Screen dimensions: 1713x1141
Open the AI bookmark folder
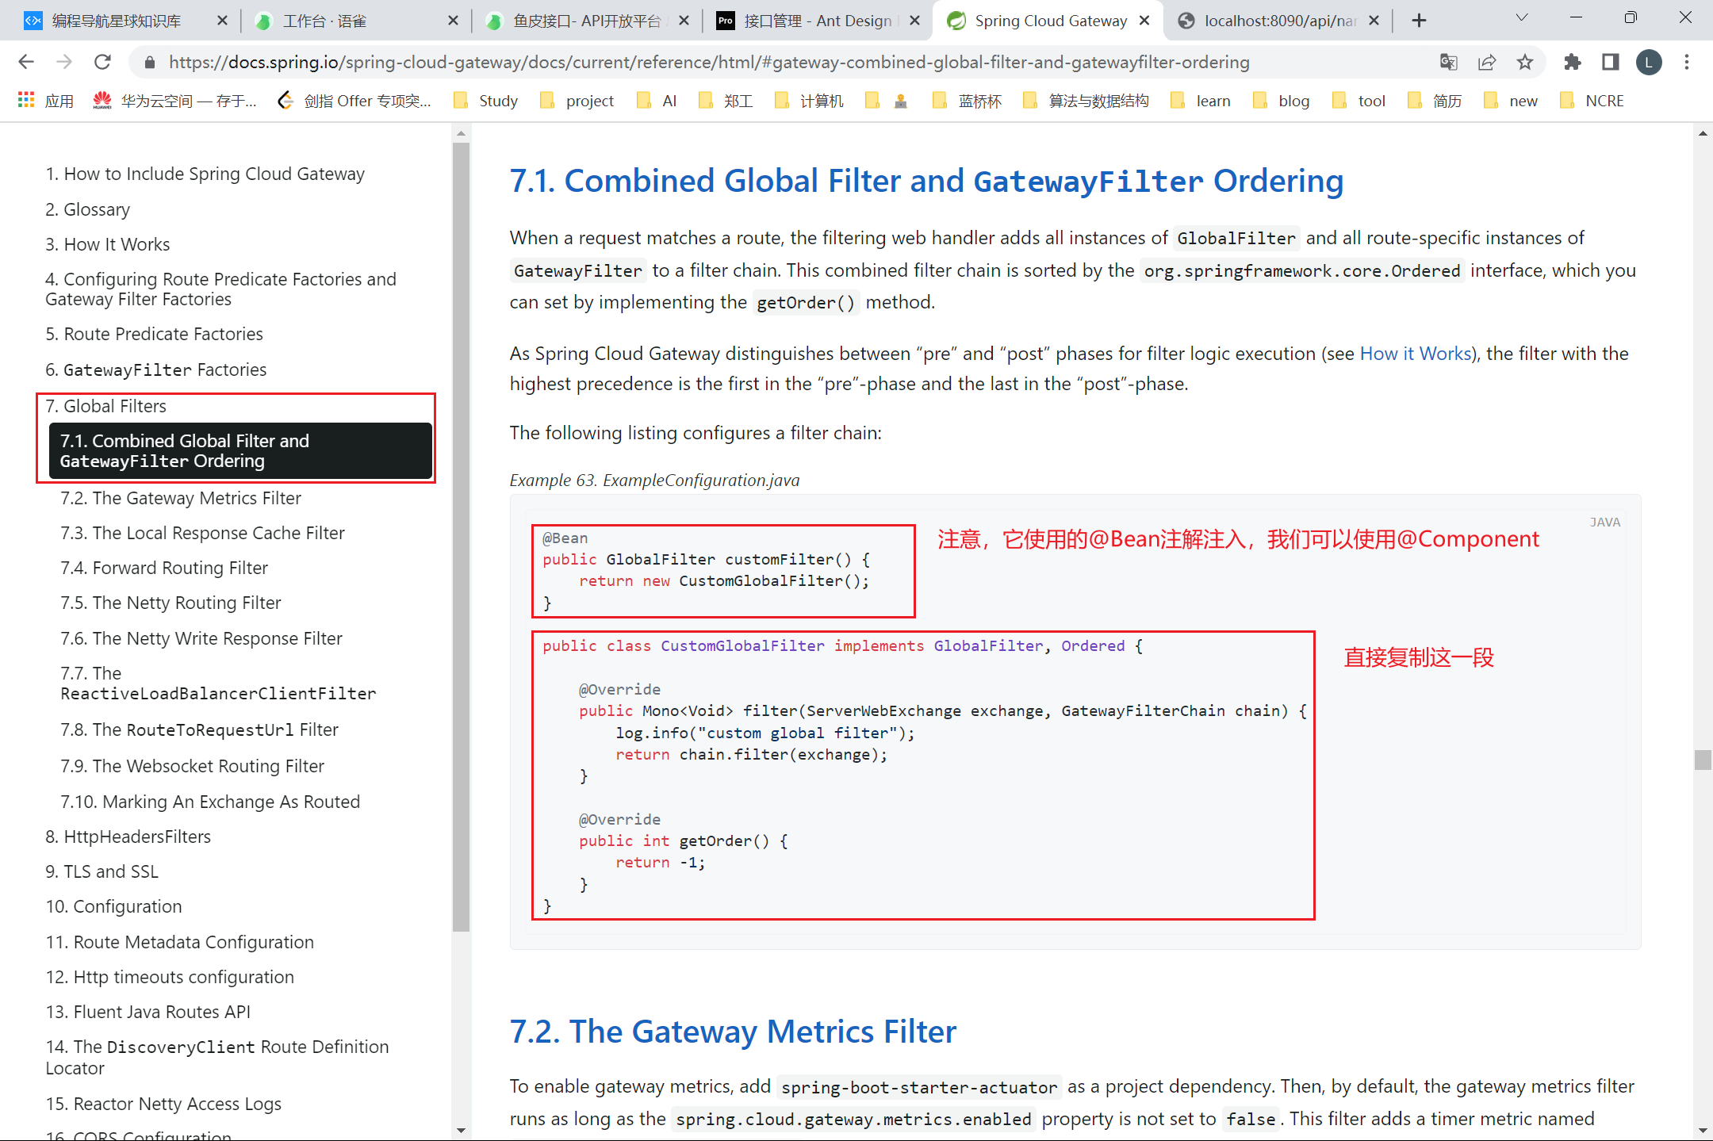pos(657,101)
